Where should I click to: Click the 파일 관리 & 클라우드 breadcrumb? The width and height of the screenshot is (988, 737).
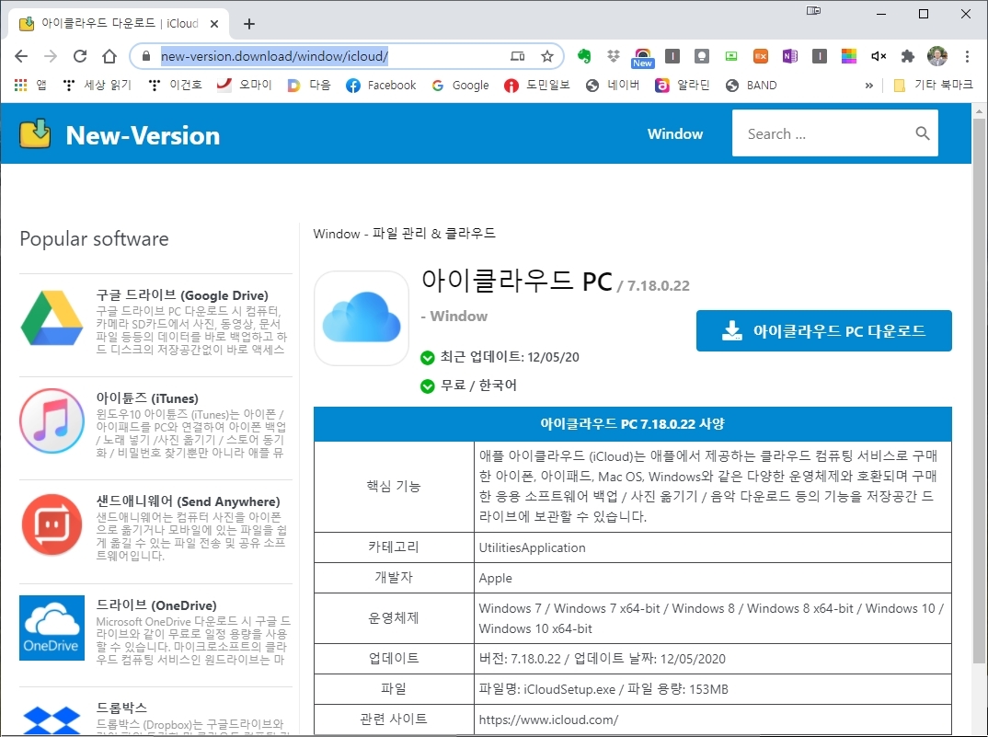[x=434, y=234]
